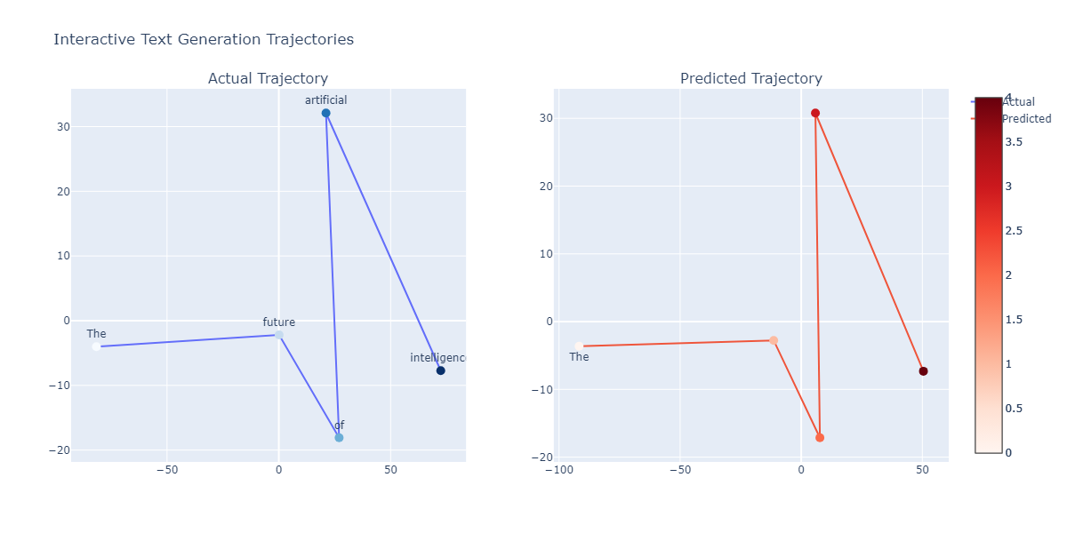Screen dimensions: 1067x533
Task: Click the light salmon marker in Predicted plot
Action: 774,340
